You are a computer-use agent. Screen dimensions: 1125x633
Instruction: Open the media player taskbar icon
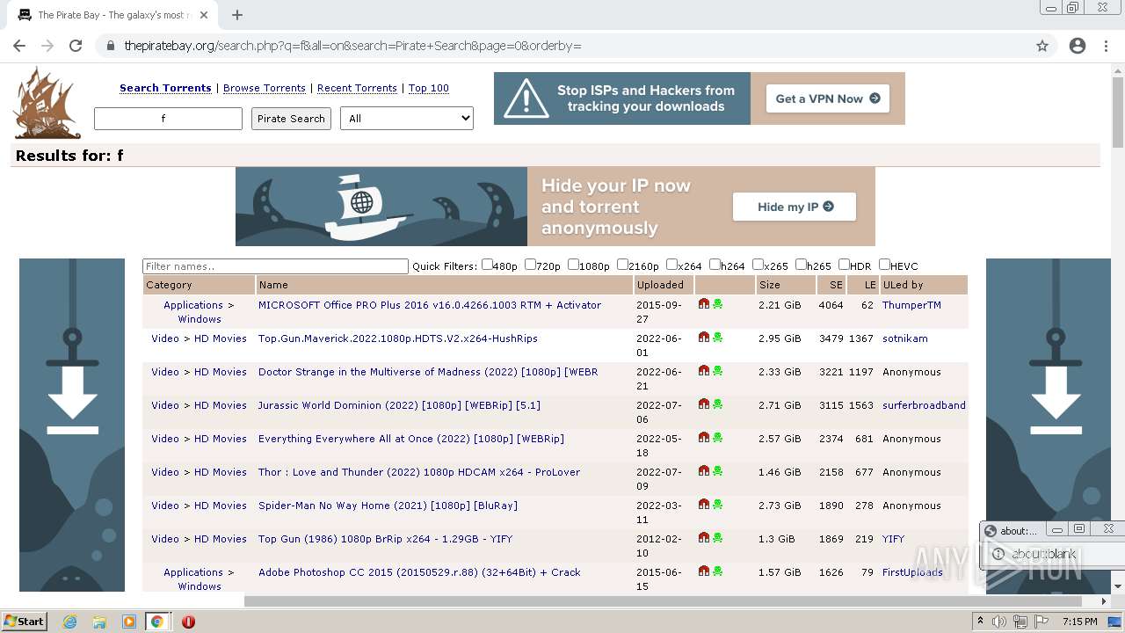tap(128, 622)
